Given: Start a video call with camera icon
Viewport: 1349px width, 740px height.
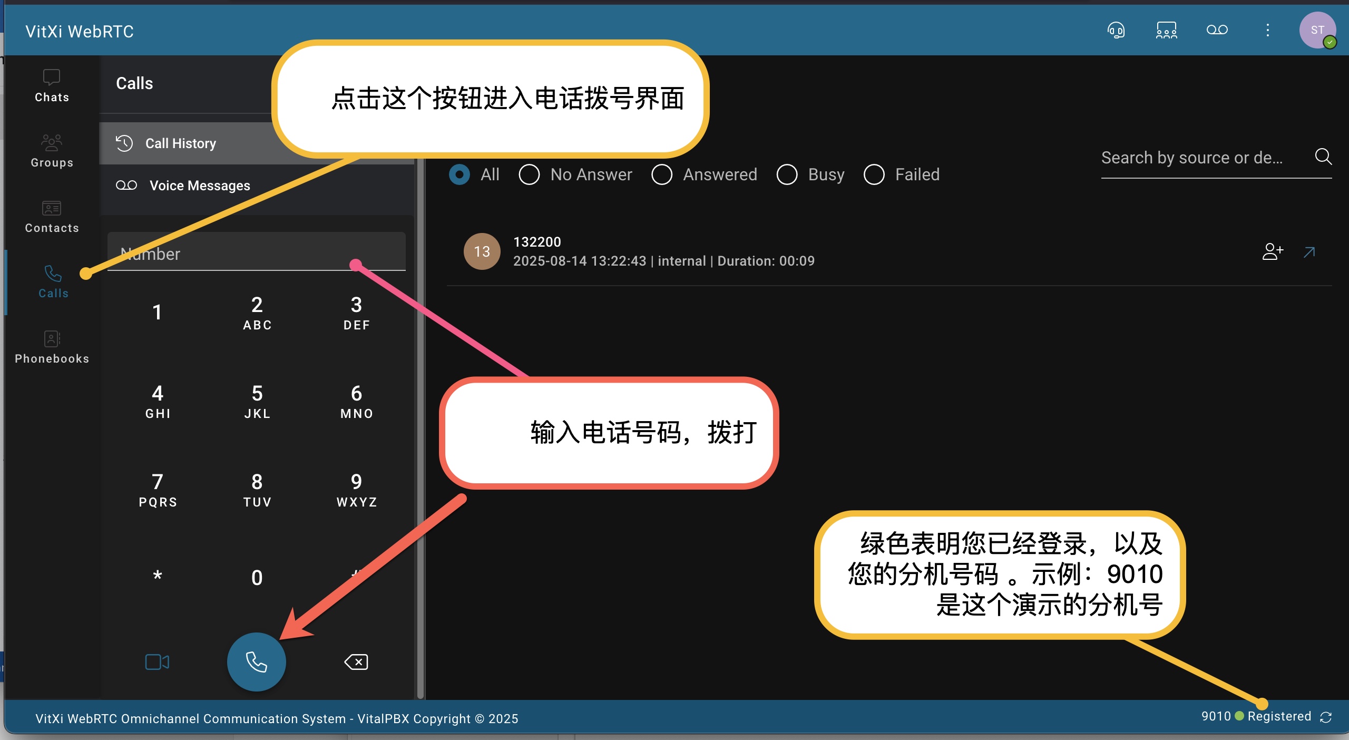Looking at the screenshot, I should point(157,661).
